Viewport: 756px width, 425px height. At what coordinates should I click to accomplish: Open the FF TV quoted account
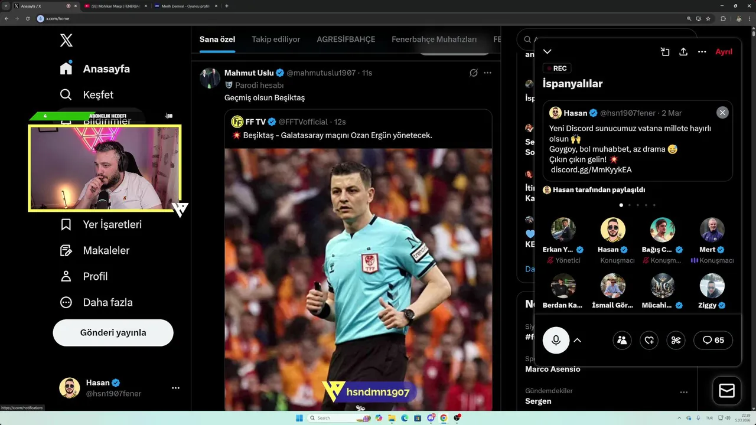click(x=255, y=122)
